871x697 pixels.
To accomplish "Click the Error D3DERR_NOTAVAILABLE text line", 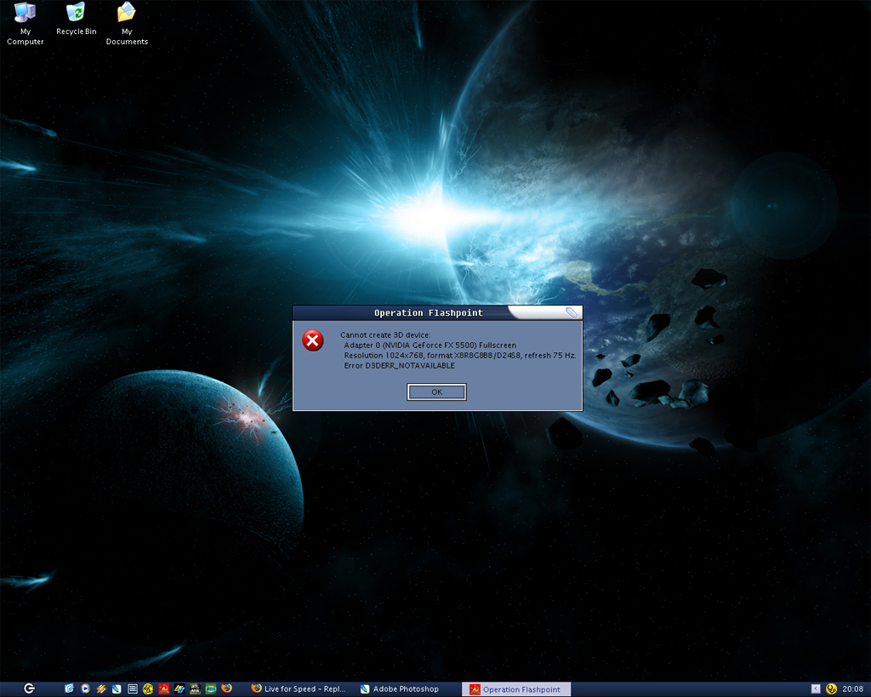I will (x=400, y=366).
